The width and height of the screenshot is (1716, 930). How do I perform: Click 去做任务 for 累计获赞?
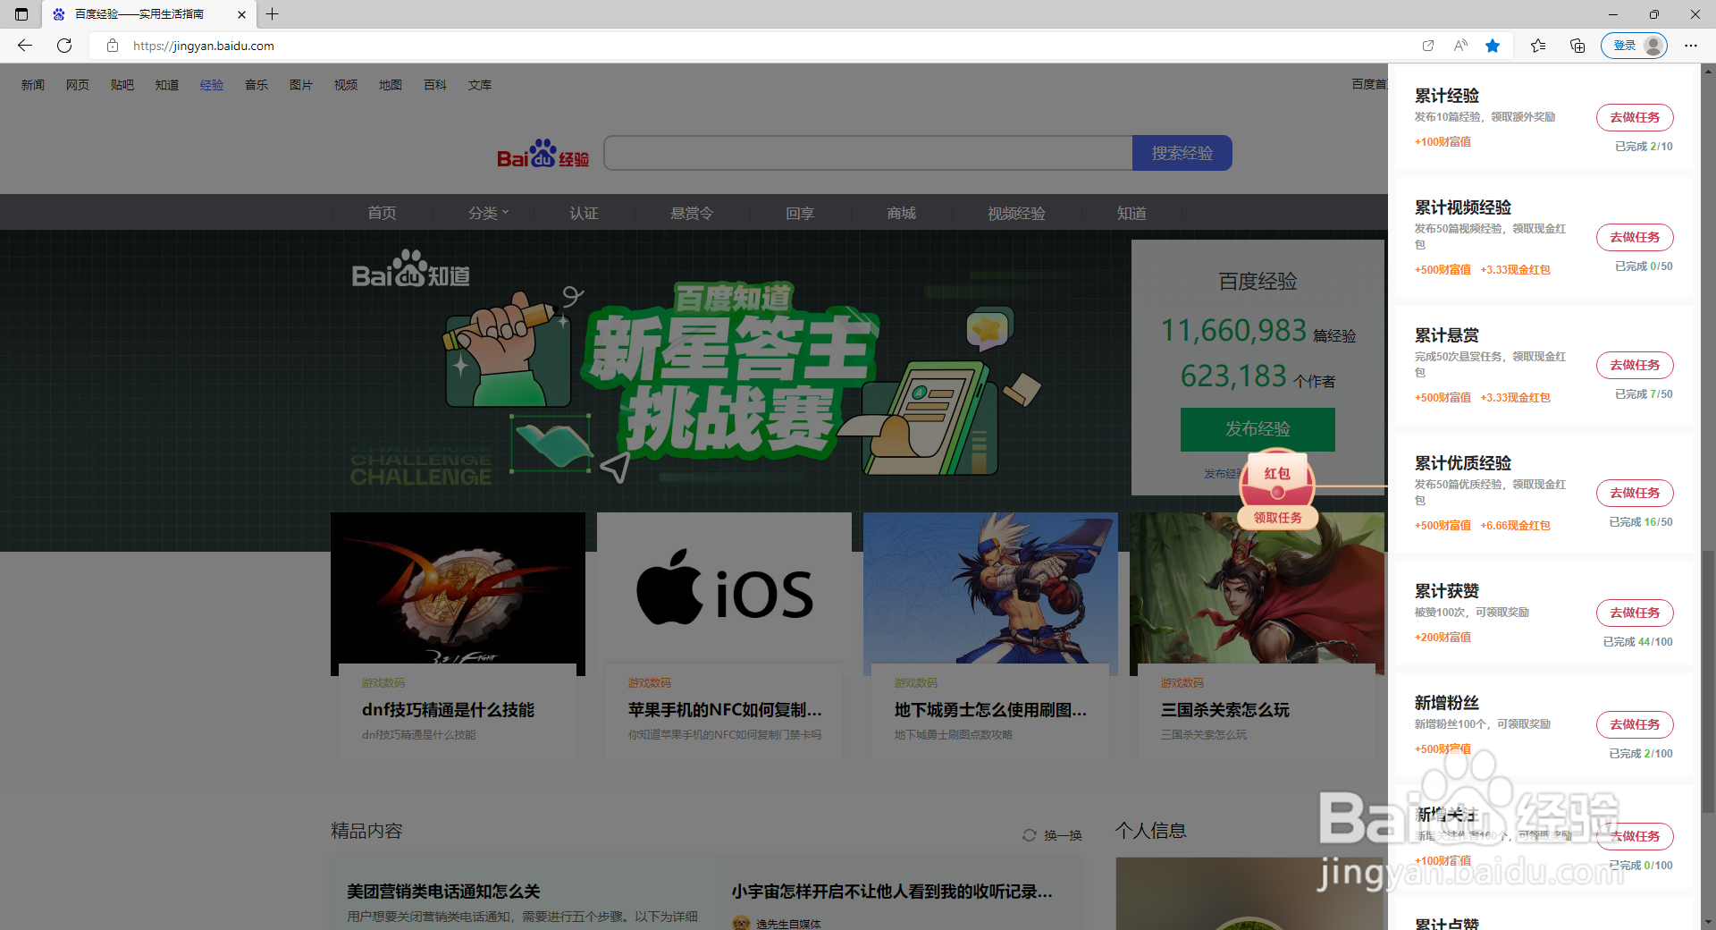[1635, 613]
